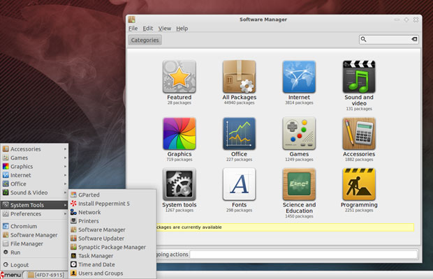
Task: Open the Programming category construction icon
Action: (x=359, y=184)
